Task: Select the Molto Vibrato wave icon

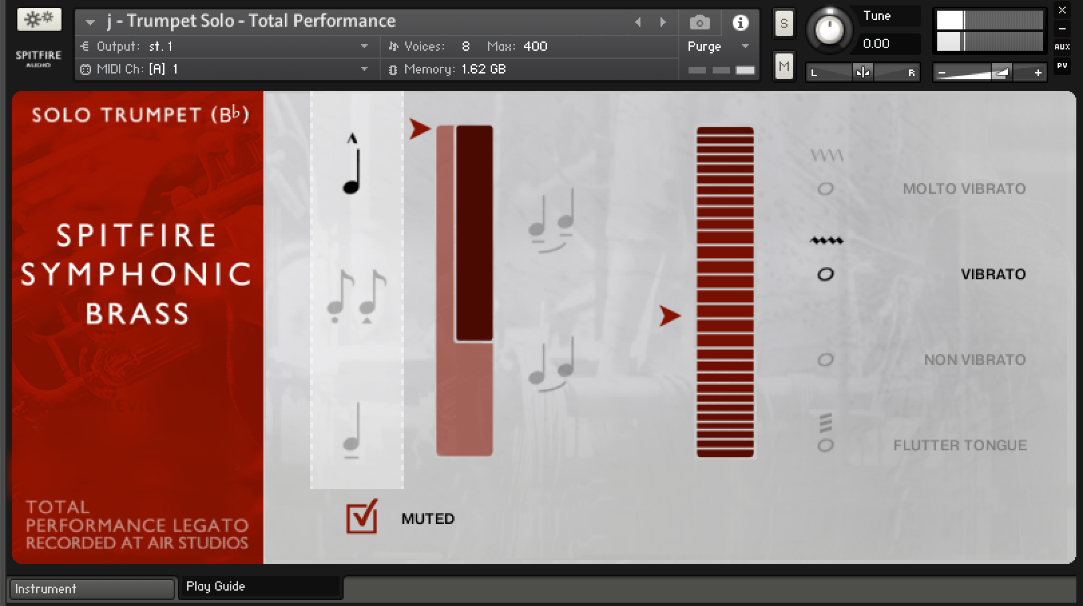Action: pos(827,156)
